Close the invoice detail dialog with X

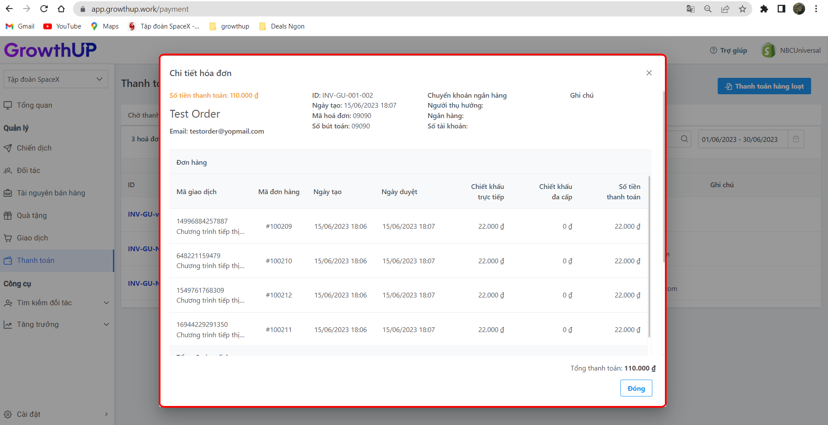click(x=649, y=73)
